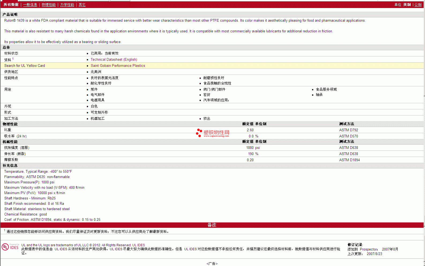Click the 抗张强度 (屈服) row label

click(17, 148)
